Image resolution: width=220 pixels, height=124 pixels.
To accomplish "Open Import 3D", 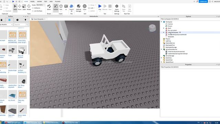I will point(71,8).
